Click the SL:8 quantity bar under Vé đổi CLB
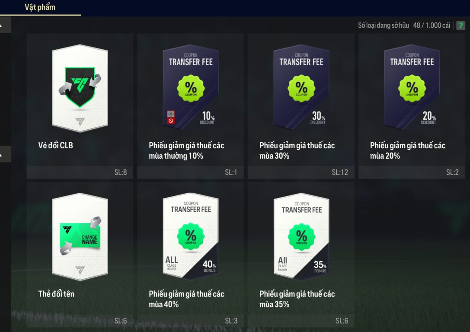The height and width of the screenshot is (332, 470). (x=80, y=172)
